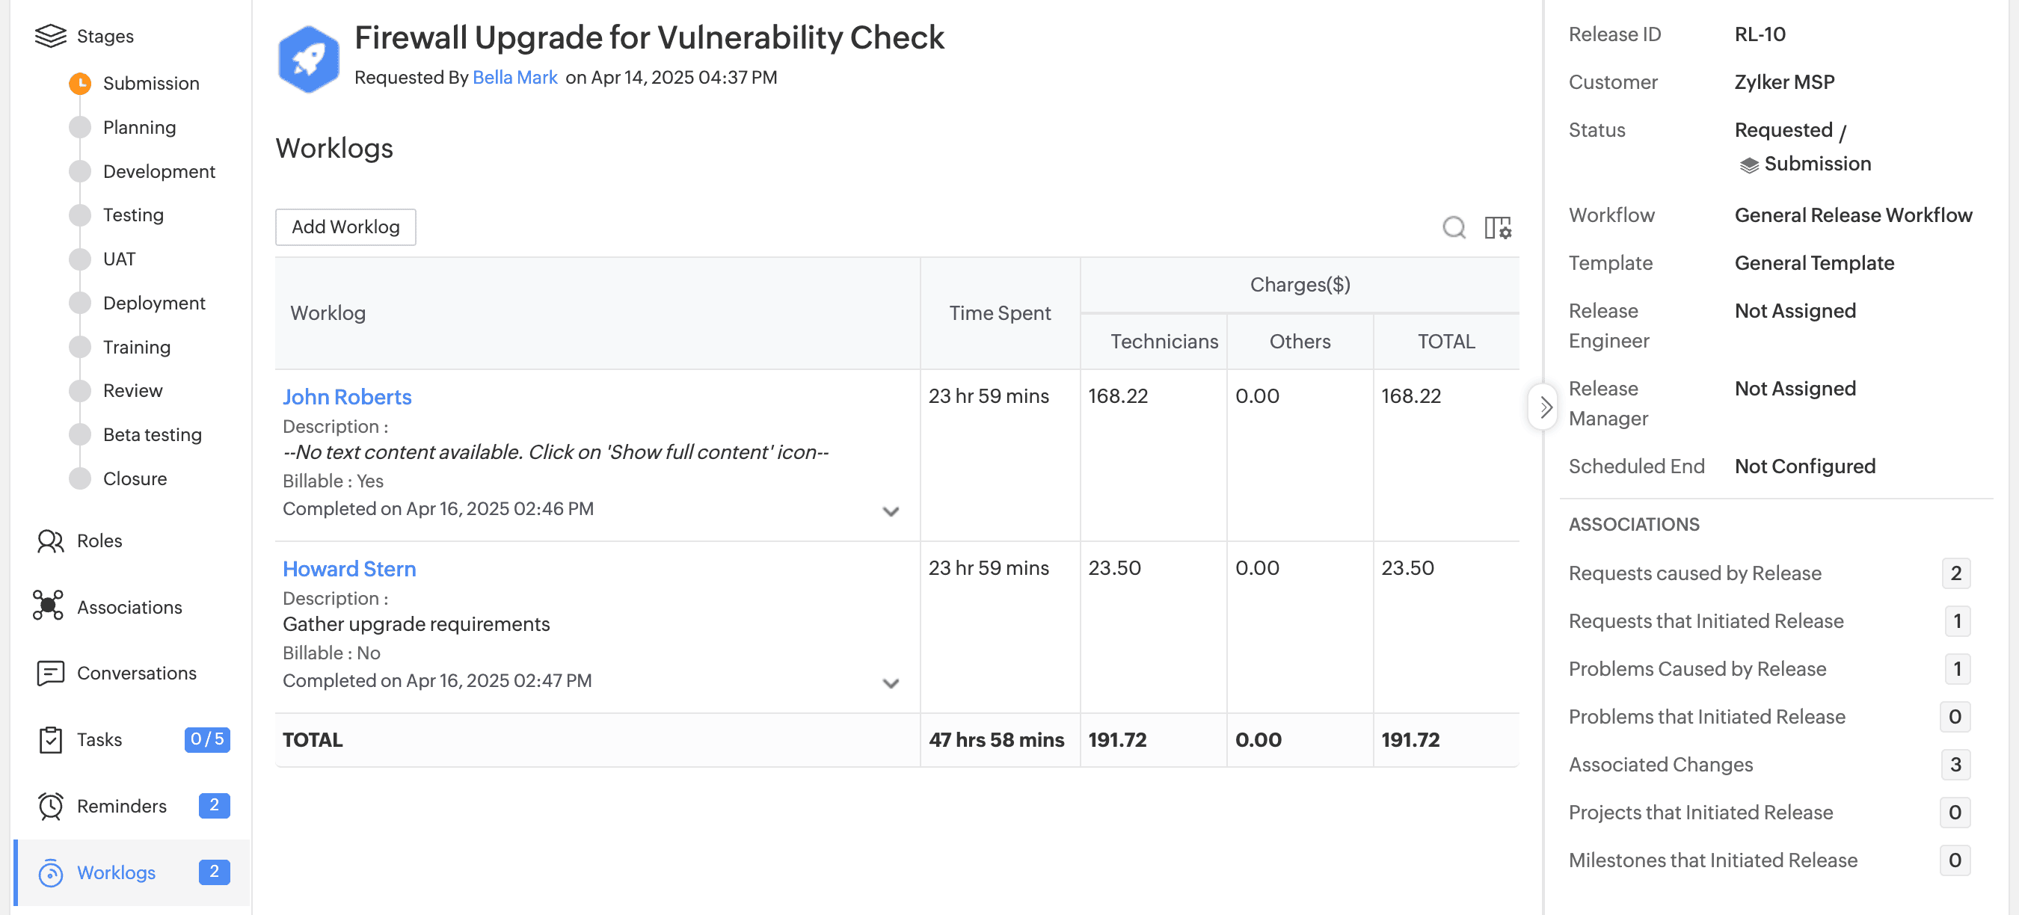The width and height of the screenshot is (2019, 915).
Task: Click Associated Changes count badge
Action: coord(1954,765)
